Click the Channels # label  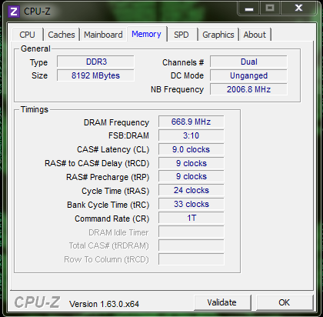pyautogui.click(x=183, y=62)
